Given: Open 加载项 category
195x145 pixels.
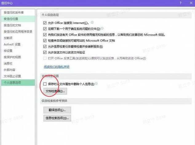Looking at the screenshot, I should (x=8, y=38).
